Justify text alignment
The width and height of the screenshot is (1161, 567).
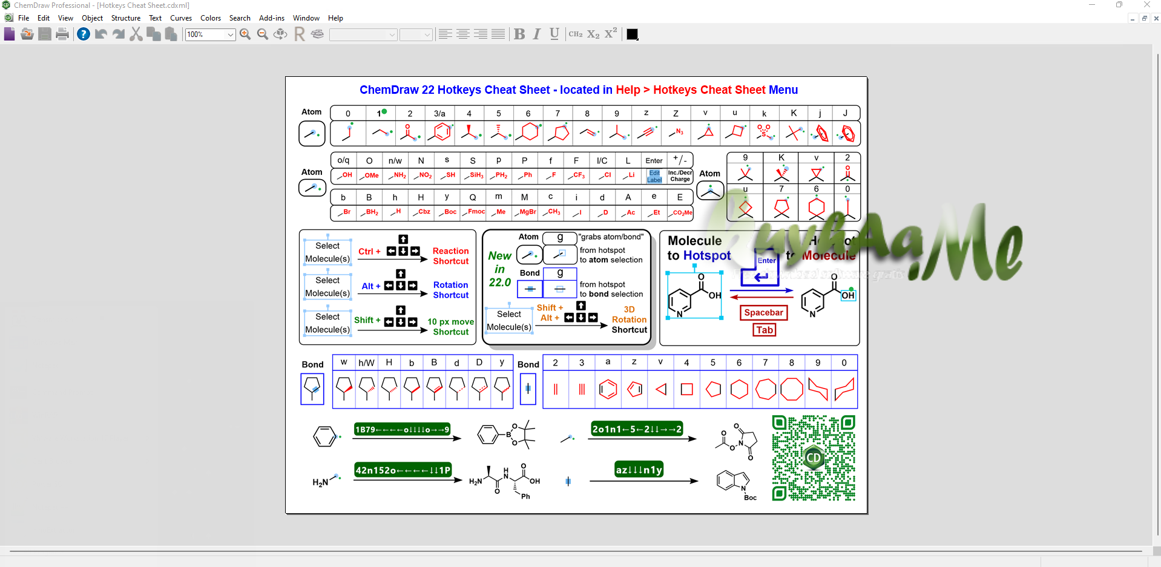coord(498,34)
